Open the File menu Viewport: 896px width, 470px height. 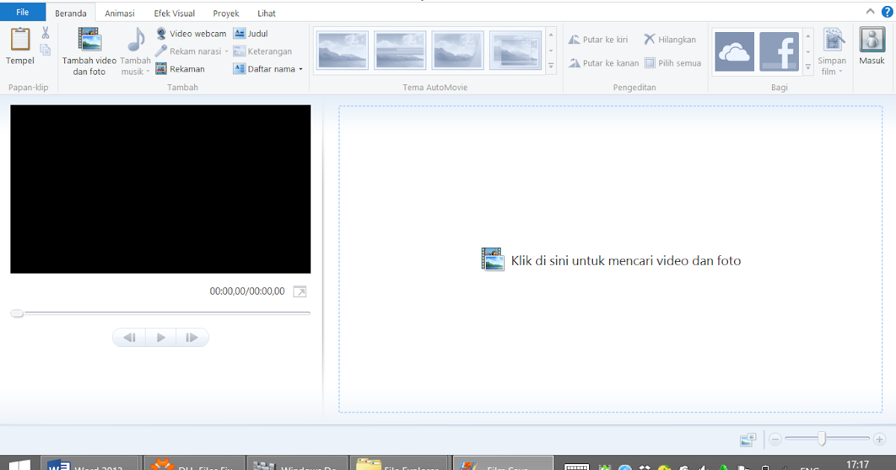[x=22, y=12]
